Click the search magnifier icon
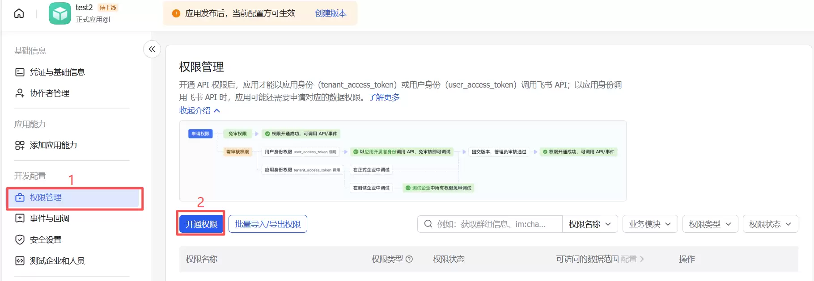Image resolution: width=814 pixels, height=281 pixels. tap(428, 224)
